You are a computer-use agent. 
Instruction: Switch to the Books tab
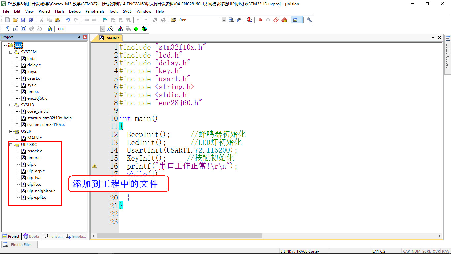31,236
